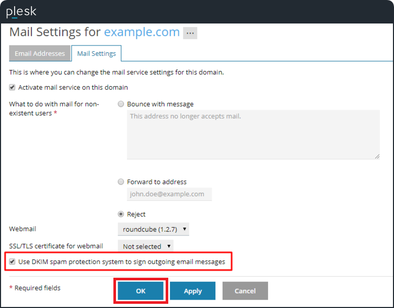
Task: Toggle the DKIM spam protection checkbox
Action: click(x=13, y=262)
